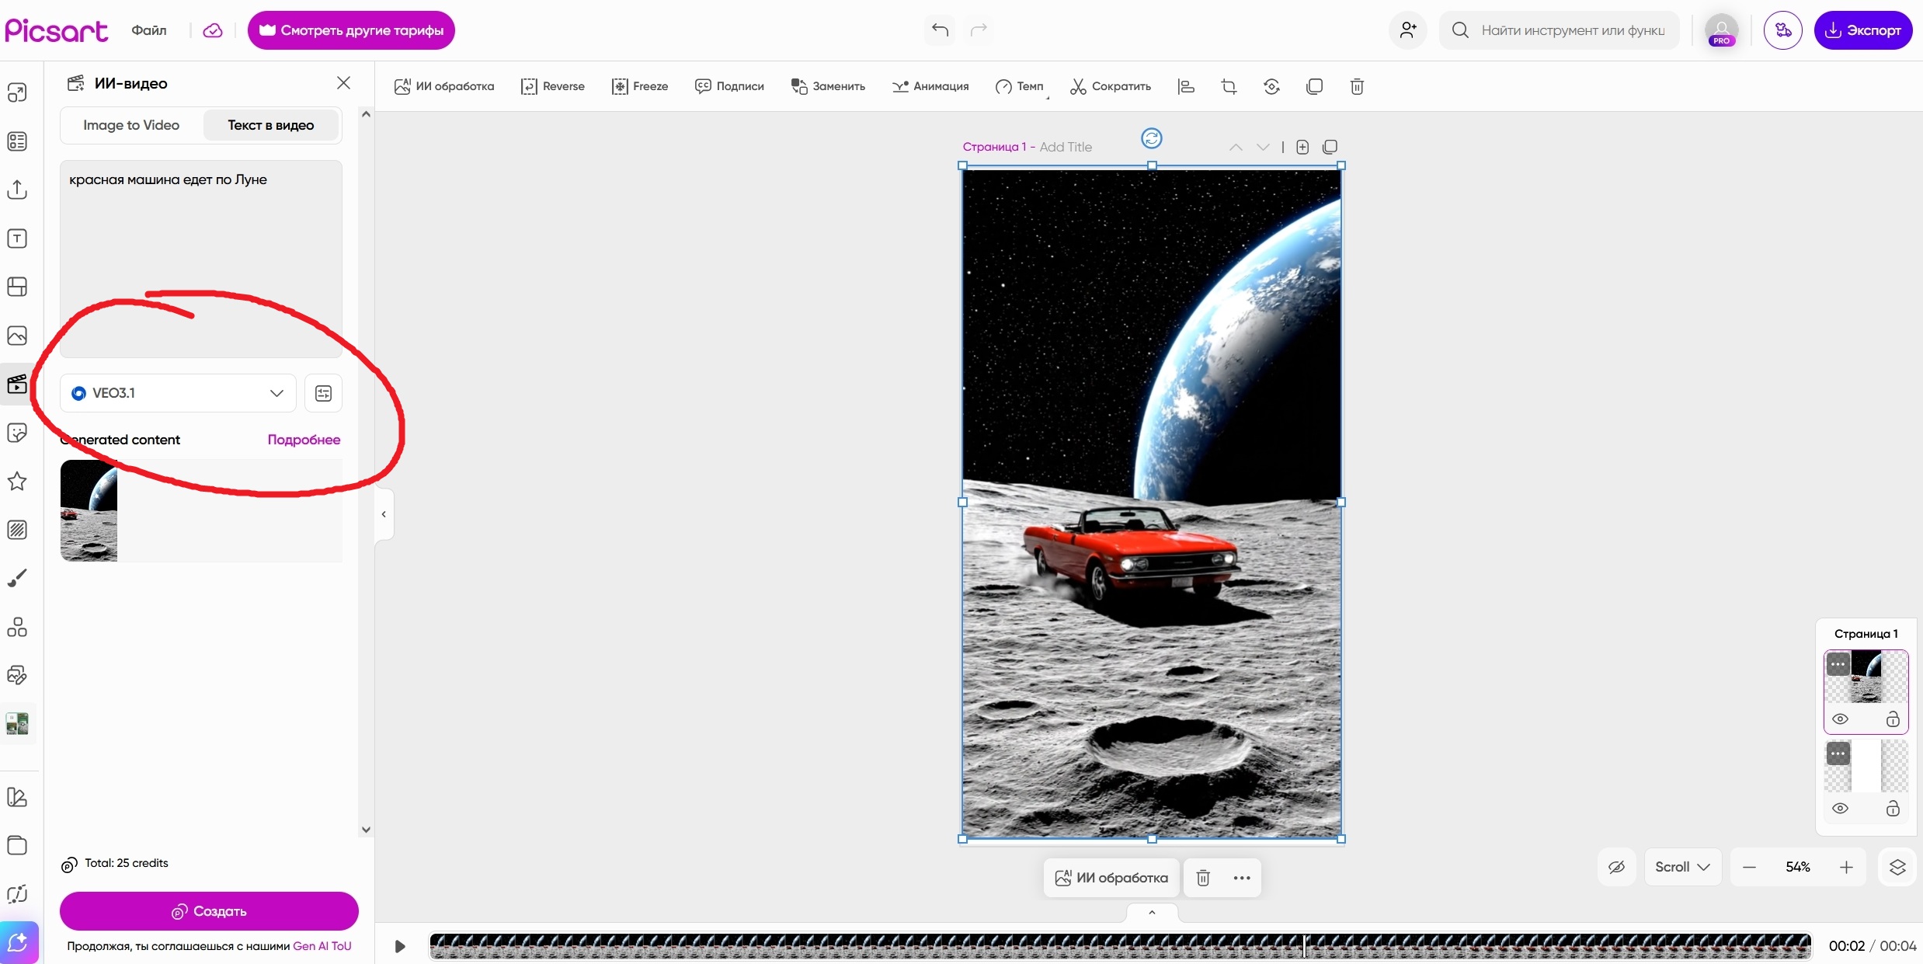1923x964 pixels.
Task: Open the Файл menu
Action: click(x=149, y=30)
